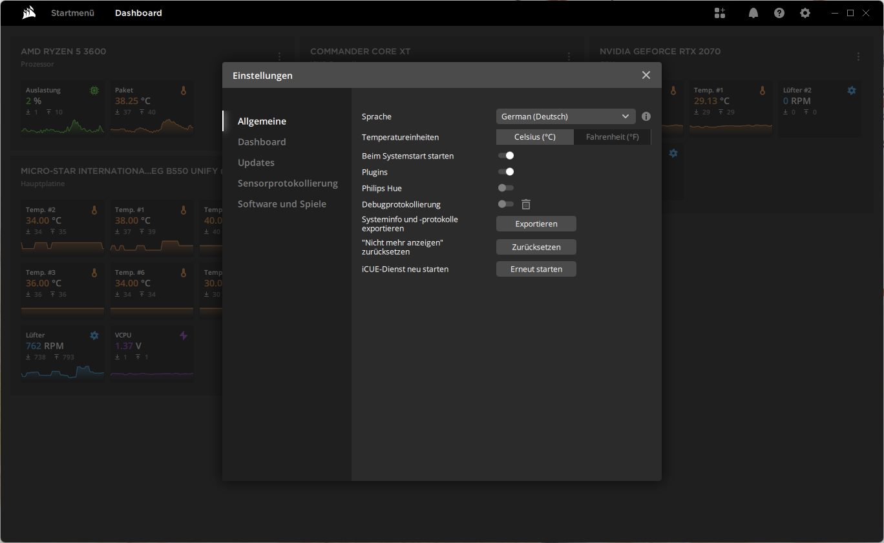Click the COMMANDER CORE XT heading

(x=360, y=51)
